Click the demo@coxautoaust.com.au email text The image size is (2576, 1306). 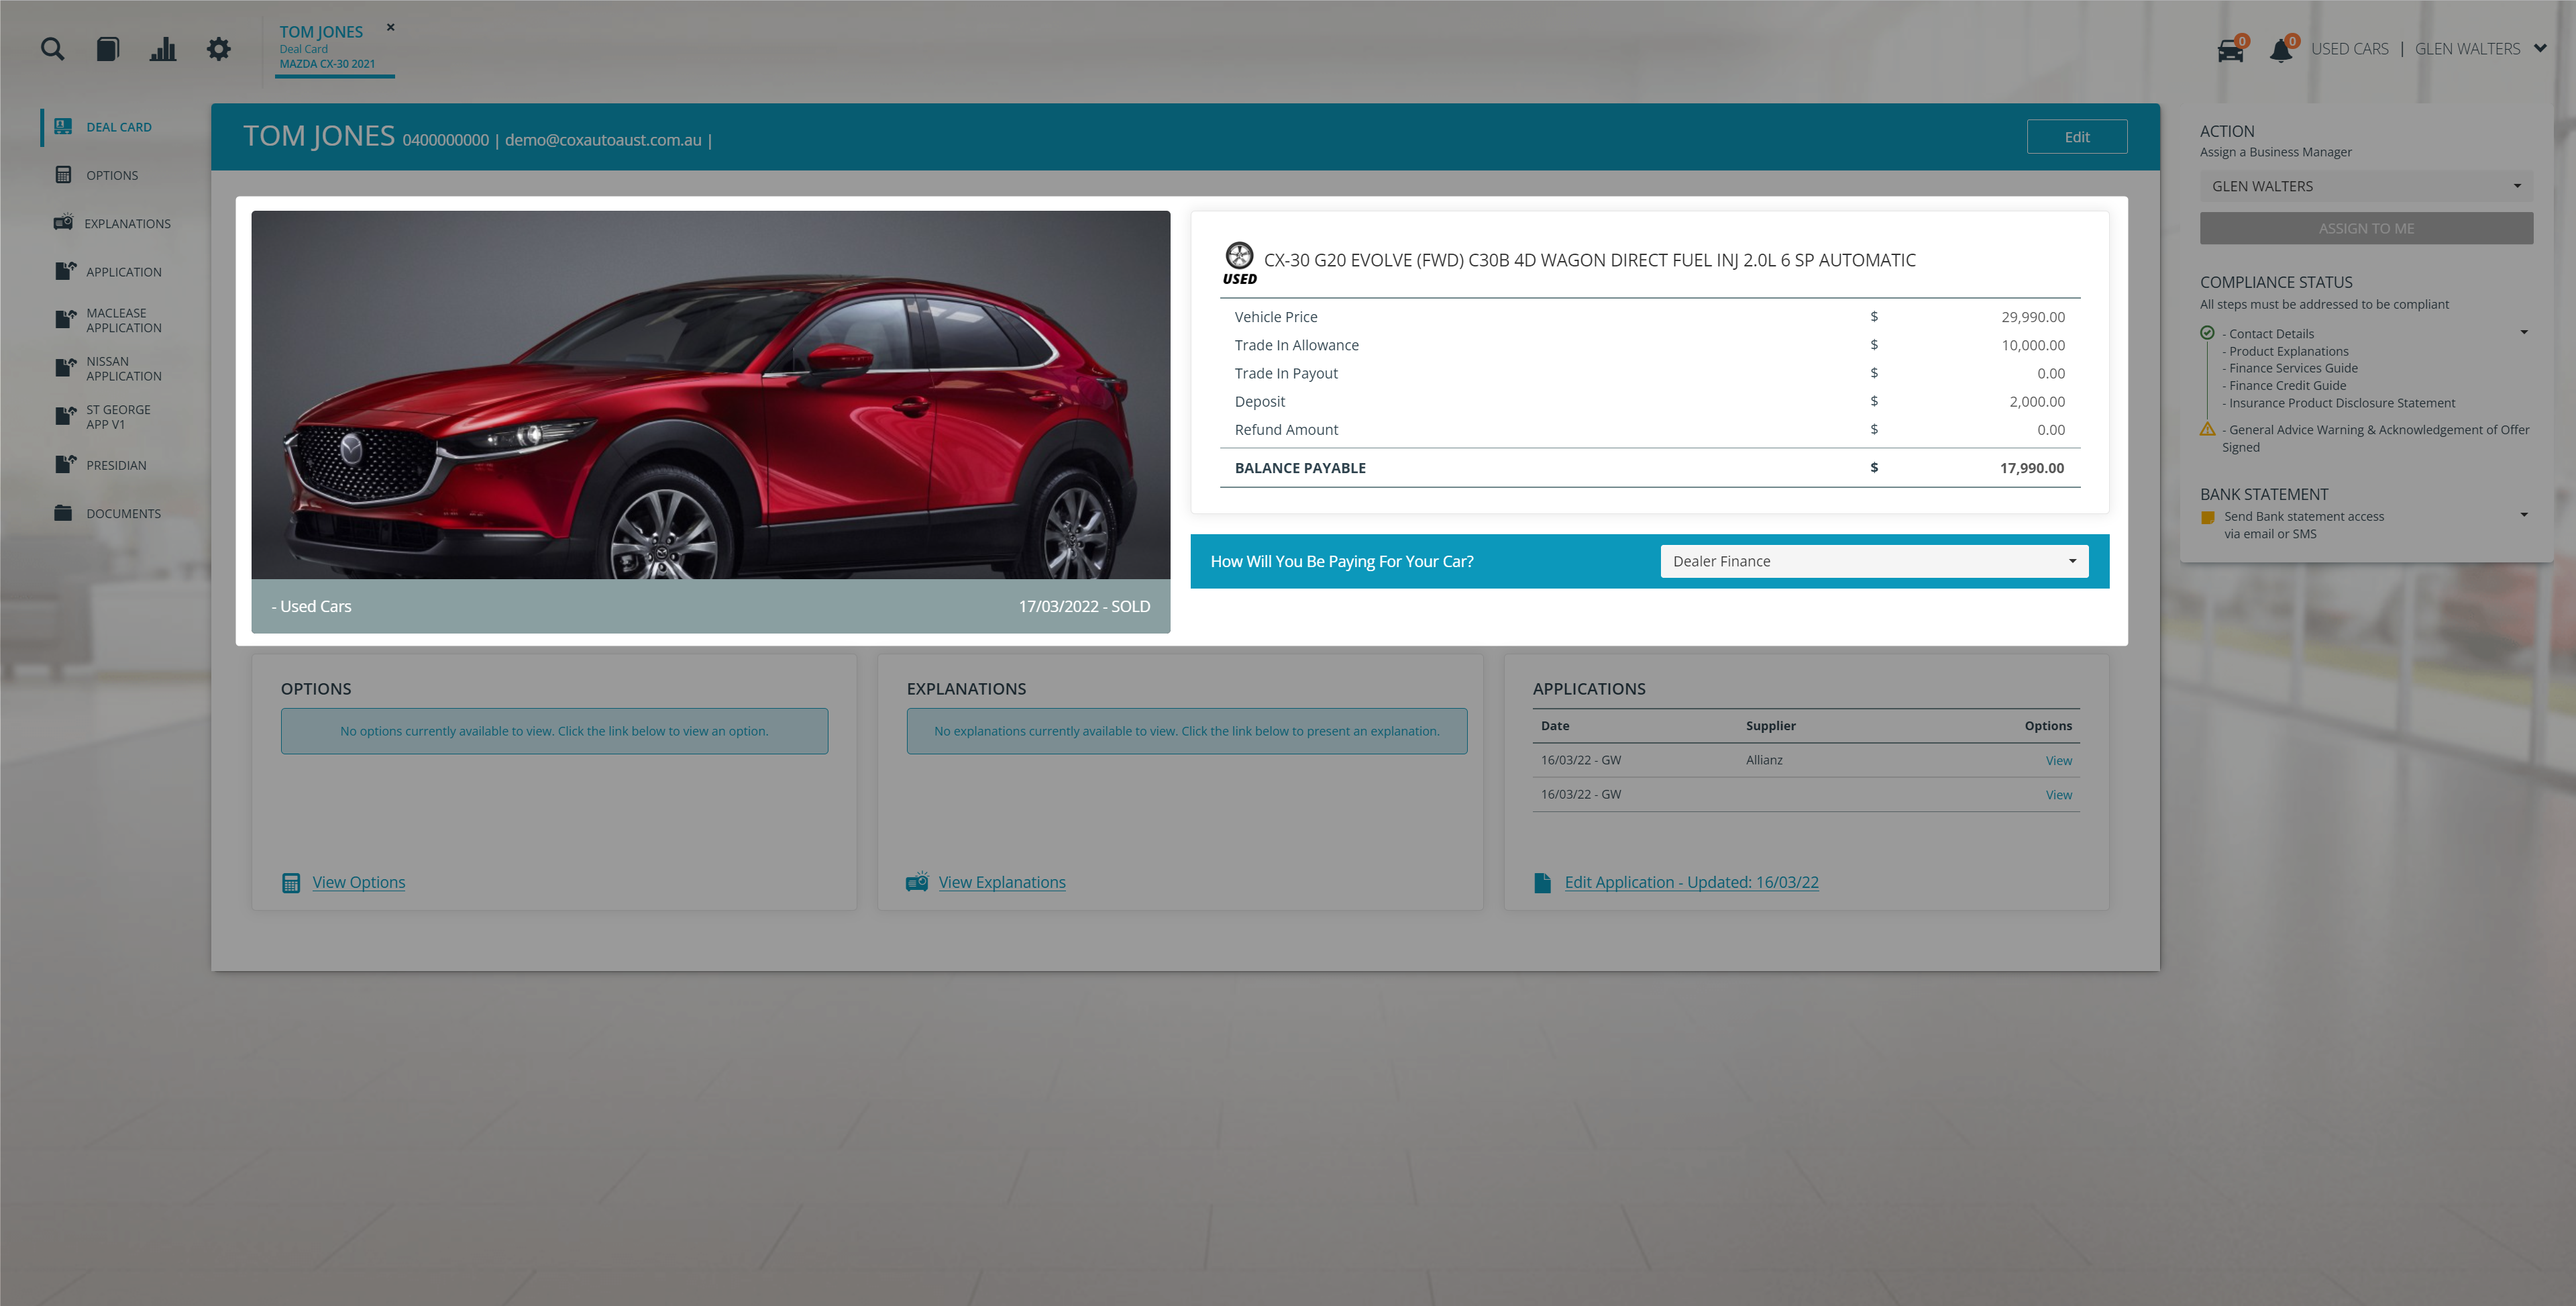[603, 140]
